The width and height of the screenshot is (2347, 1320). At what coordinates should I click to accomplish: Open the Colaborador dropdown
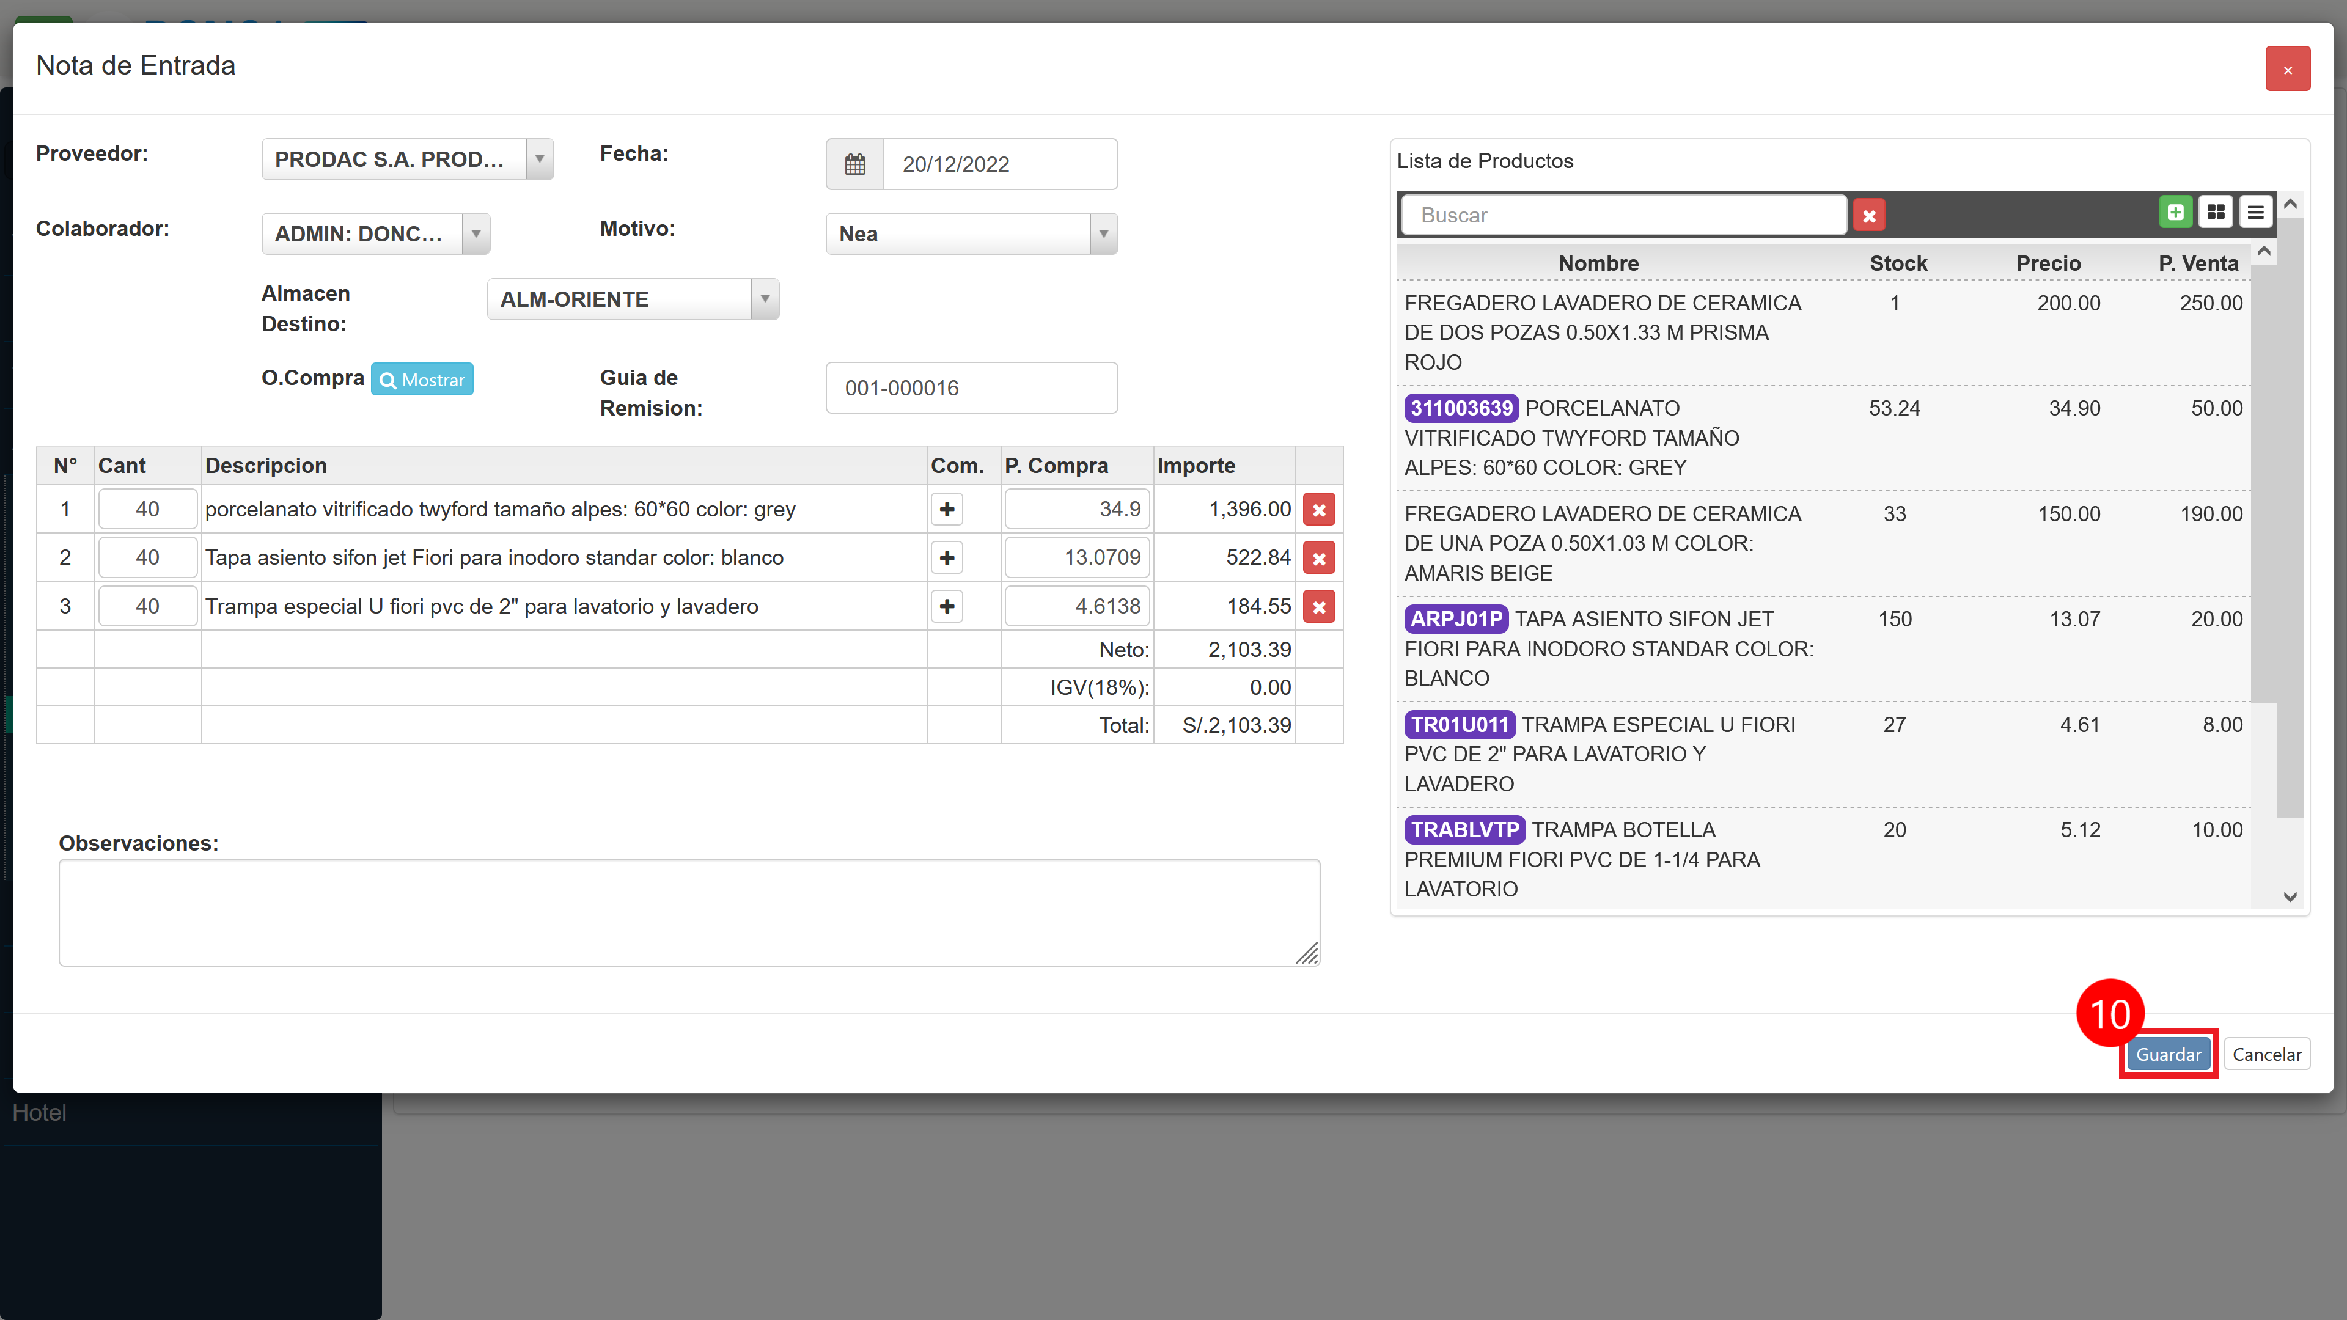(375, 234)
